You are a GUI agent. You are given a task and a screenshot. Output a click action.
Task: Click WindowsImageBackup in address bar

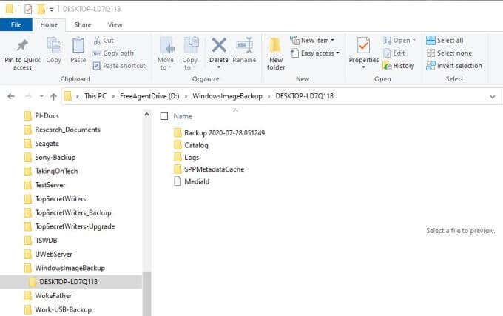[227, 96]
